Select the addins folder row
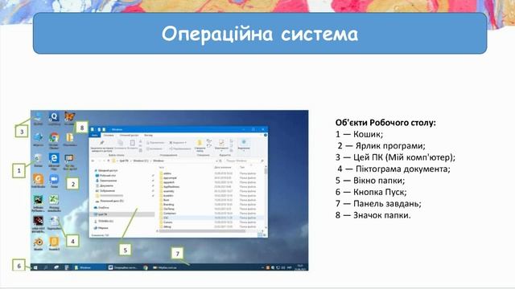This screenshot has height=289, width=515. tap(210, 173)
